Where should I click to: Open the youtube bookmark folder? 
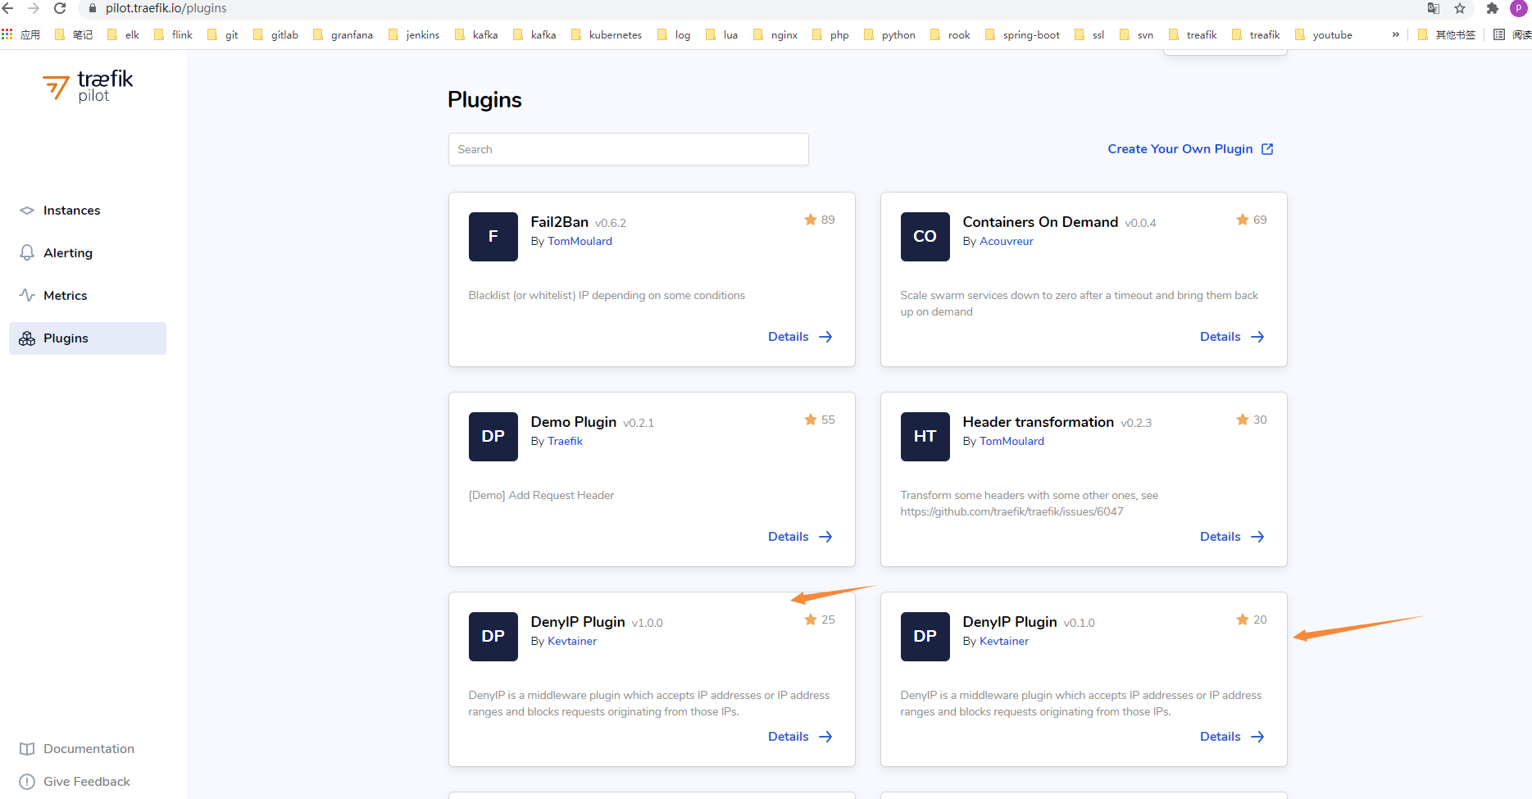click(x=1324, y=34)
